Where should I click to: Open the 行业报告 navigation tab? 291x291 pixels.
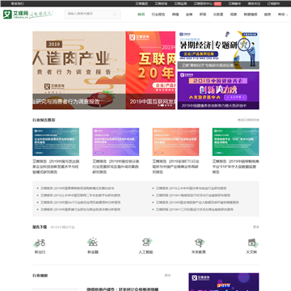coord(158,15)
